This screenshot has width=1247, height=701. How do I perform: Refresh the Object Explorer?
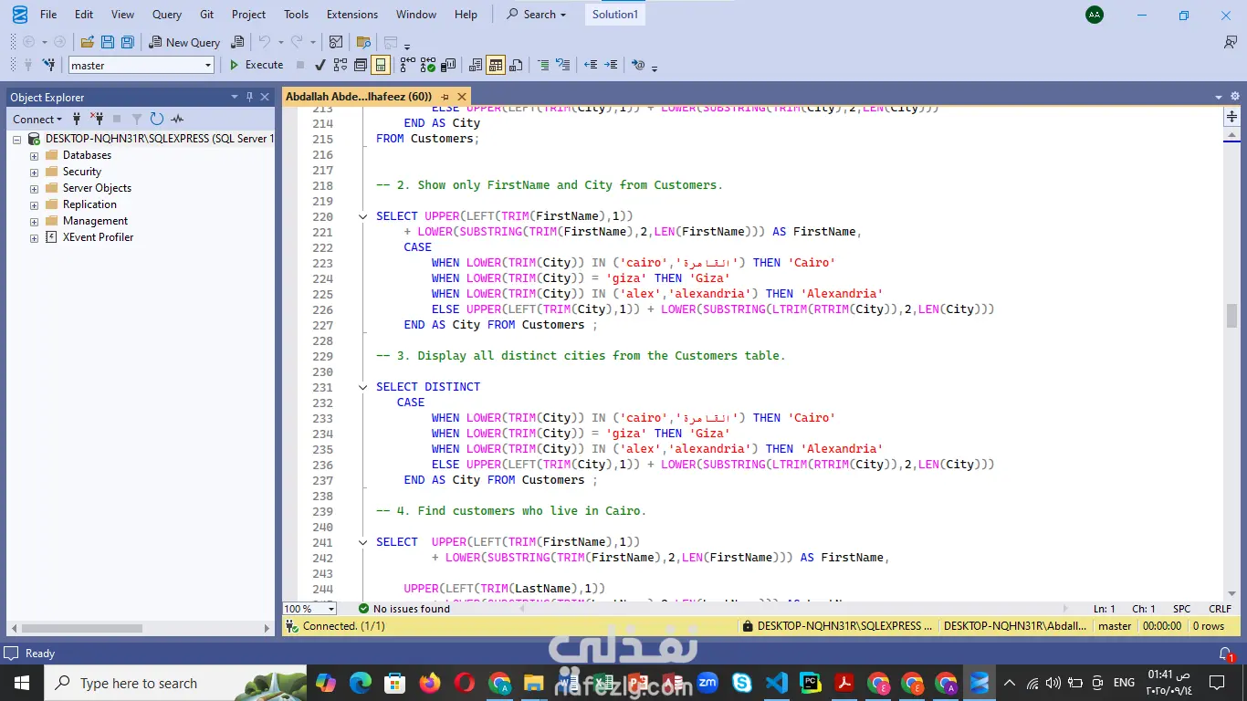click(x=157, y=119)
